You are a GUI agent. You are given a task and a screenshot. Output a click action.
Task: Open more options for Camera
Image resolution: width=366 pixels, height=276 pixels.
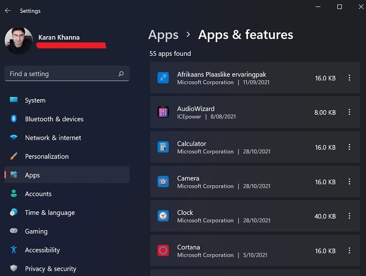pyautogui.click(x=349, y=182)
